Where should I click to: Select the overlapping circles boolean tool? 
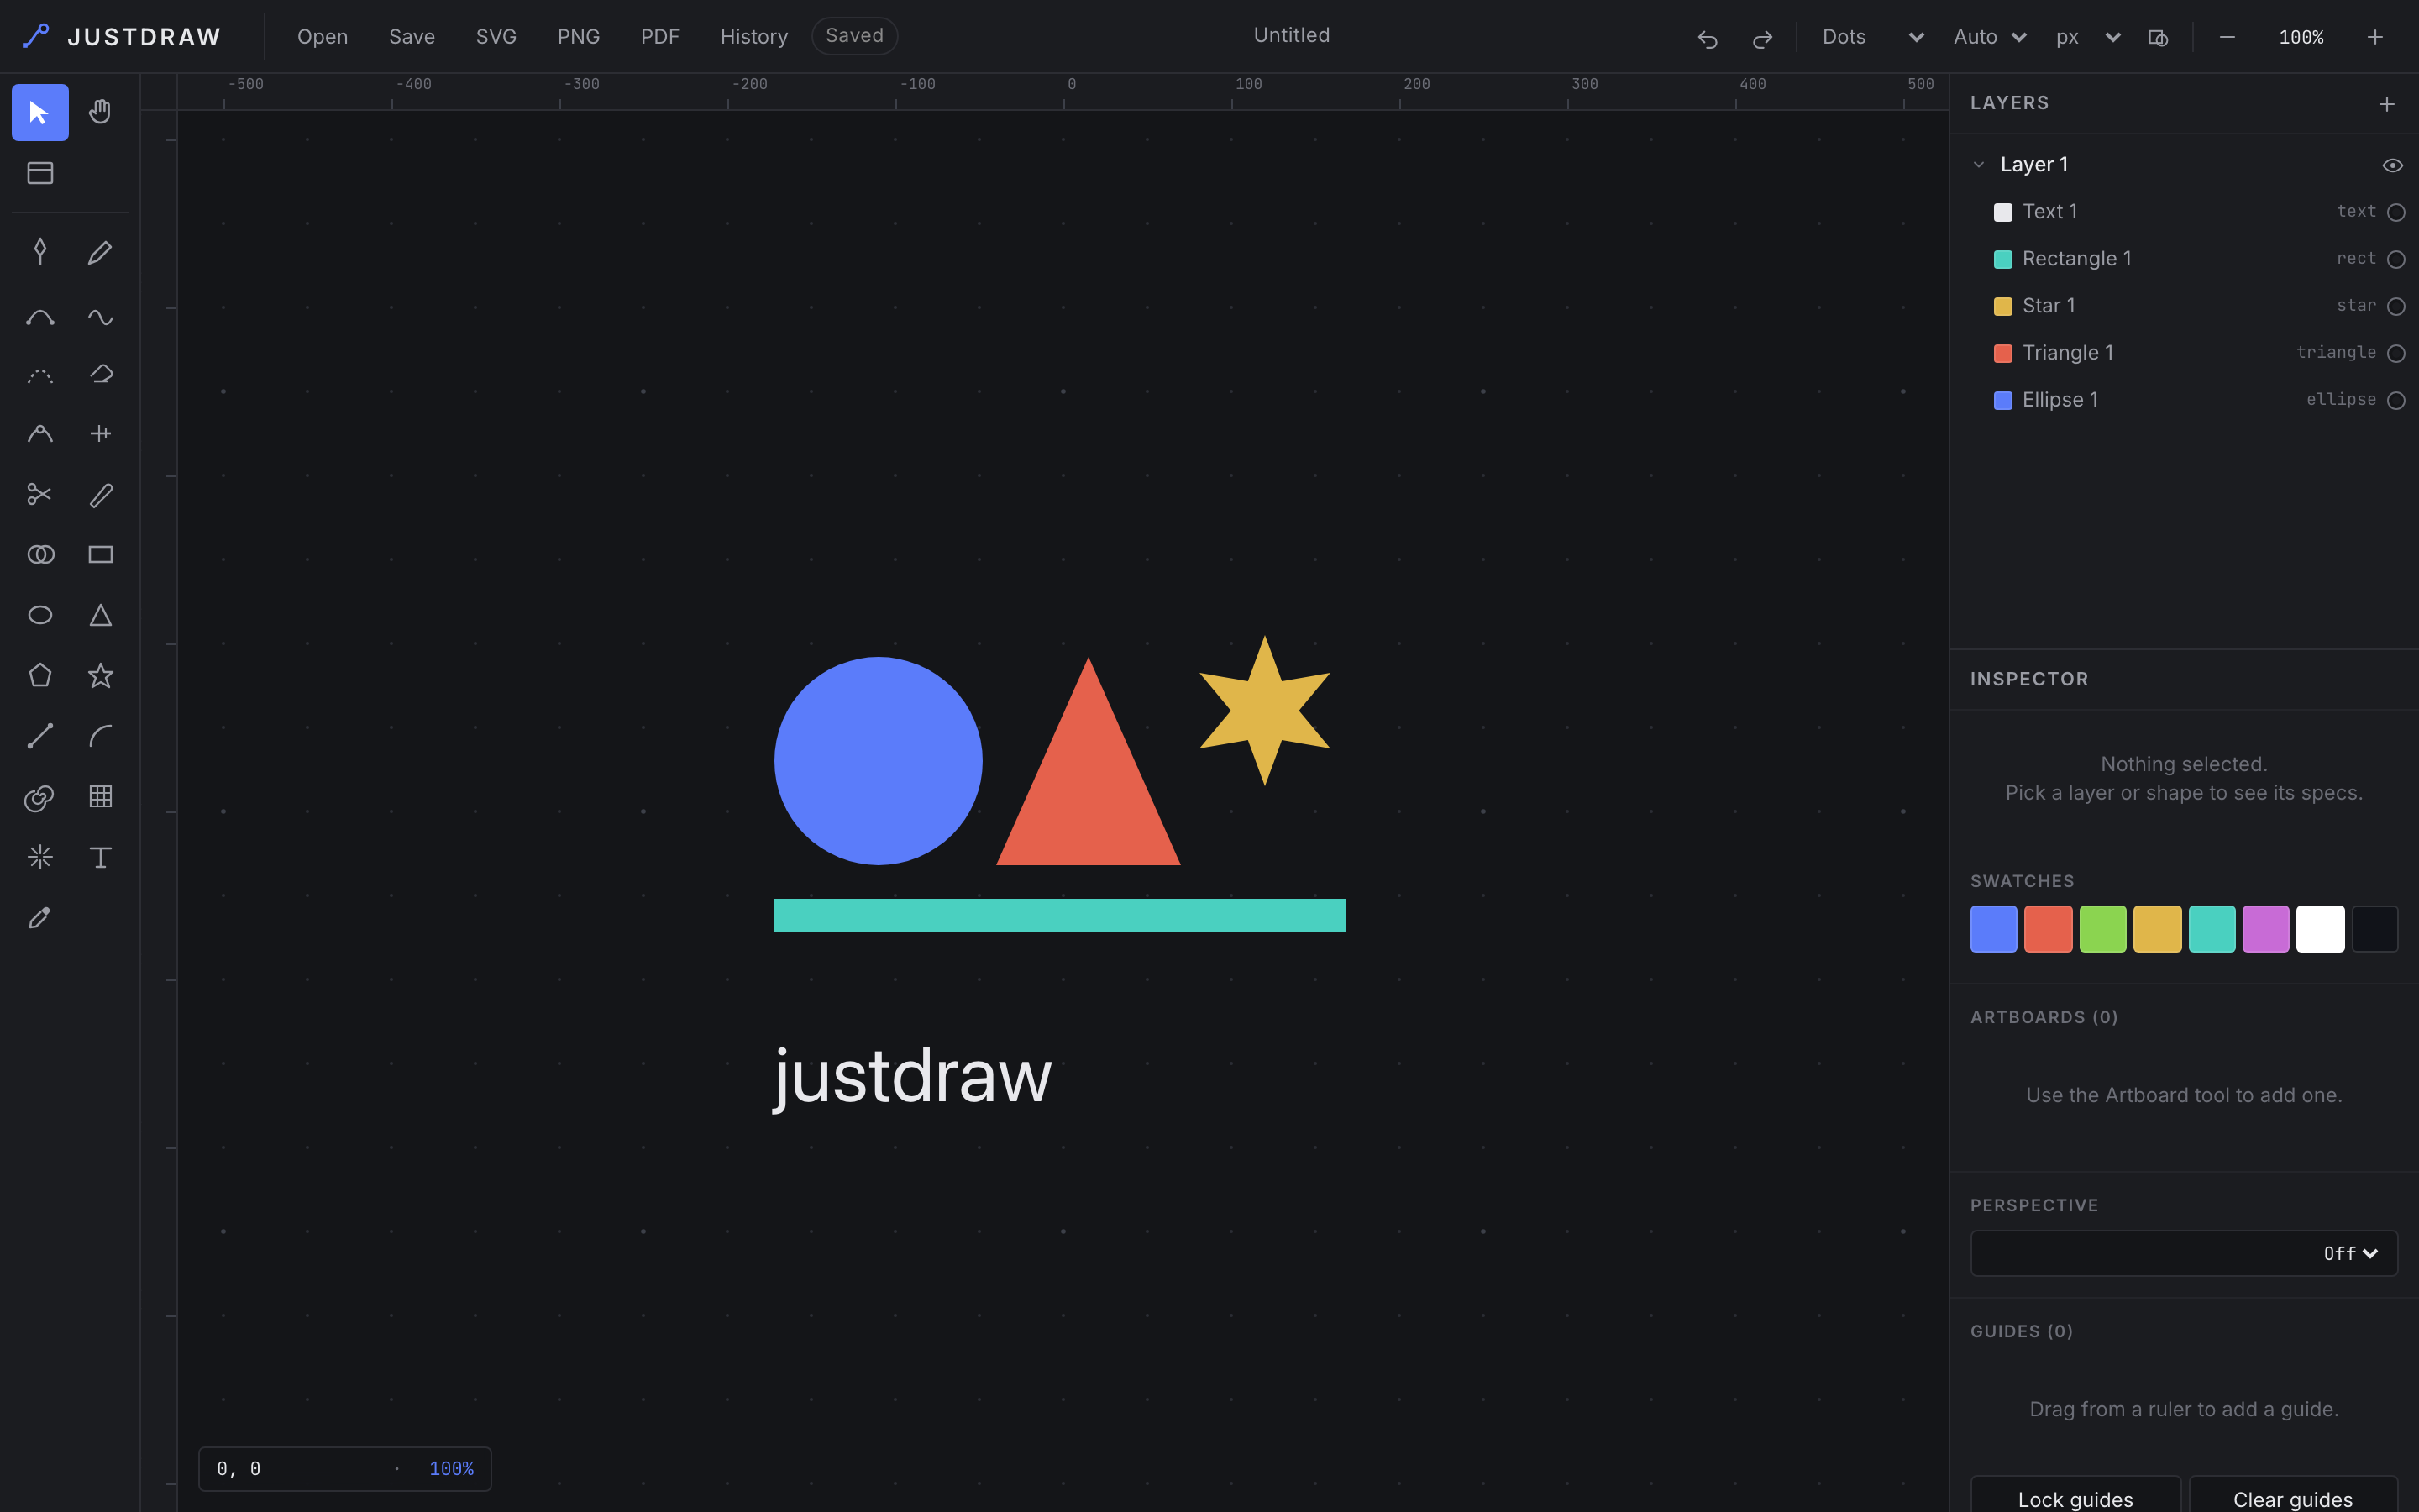click(40, 555)
